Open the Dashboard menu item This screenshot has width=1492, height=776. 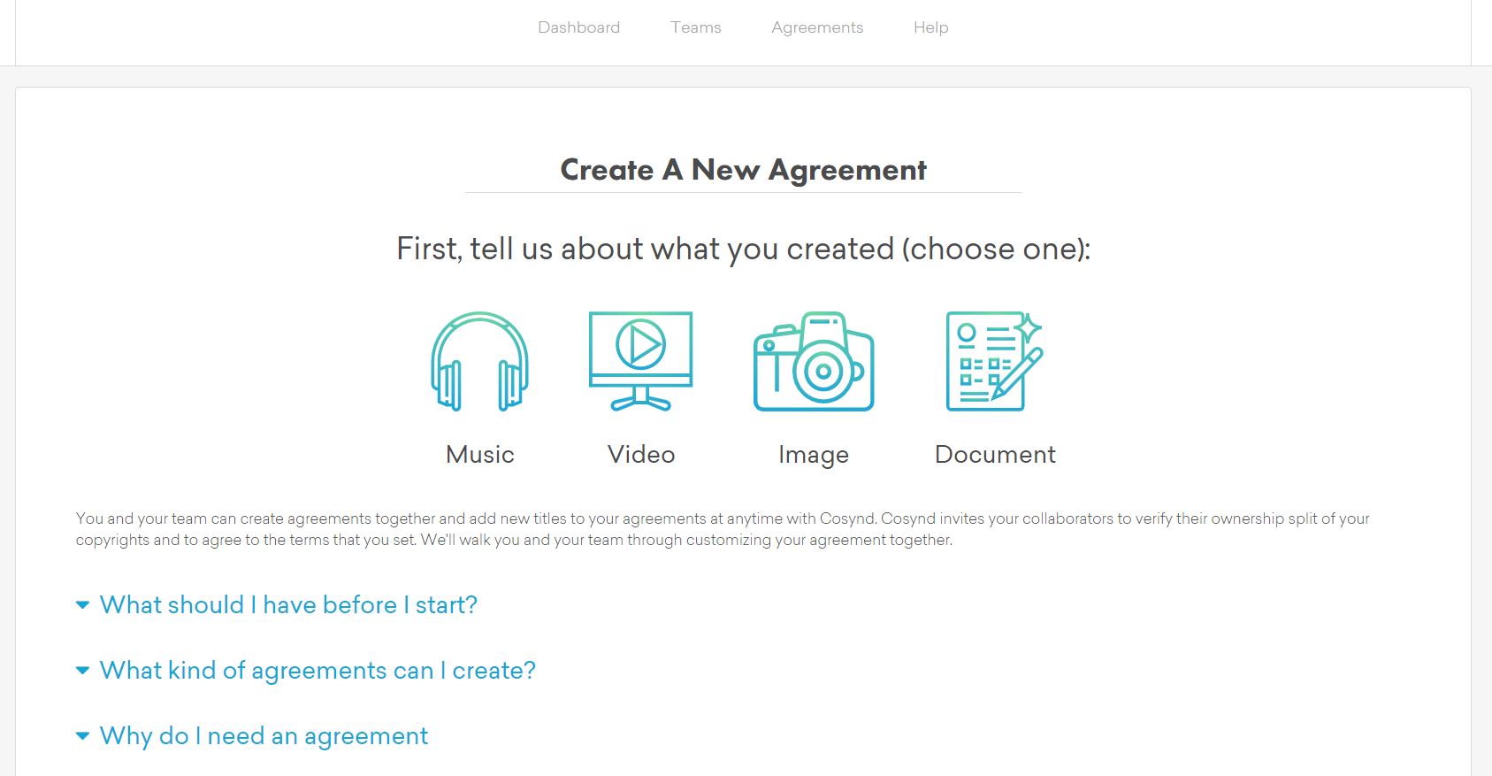[x=578, y=27]
